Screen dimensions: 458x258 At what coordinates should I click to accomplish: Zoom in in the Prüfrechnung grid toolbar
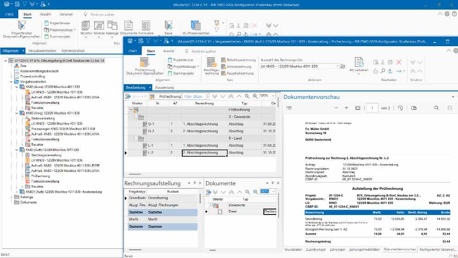(255, 96)
